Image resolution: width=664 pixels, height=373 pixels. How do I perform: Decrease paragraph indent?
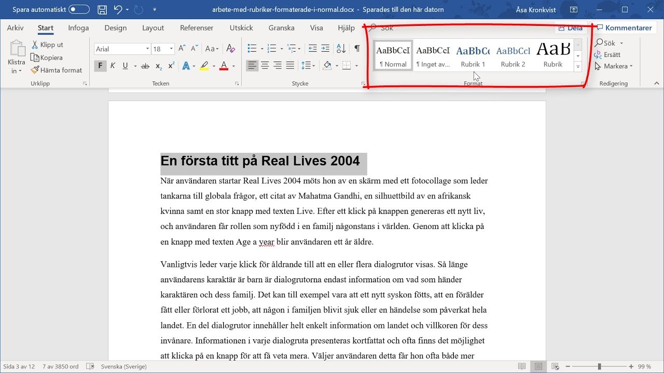[x=312, y=48]
